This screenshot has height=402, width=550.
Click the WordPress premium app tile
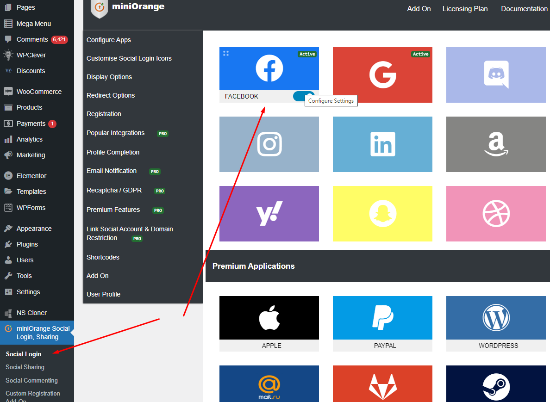[496, 323]
